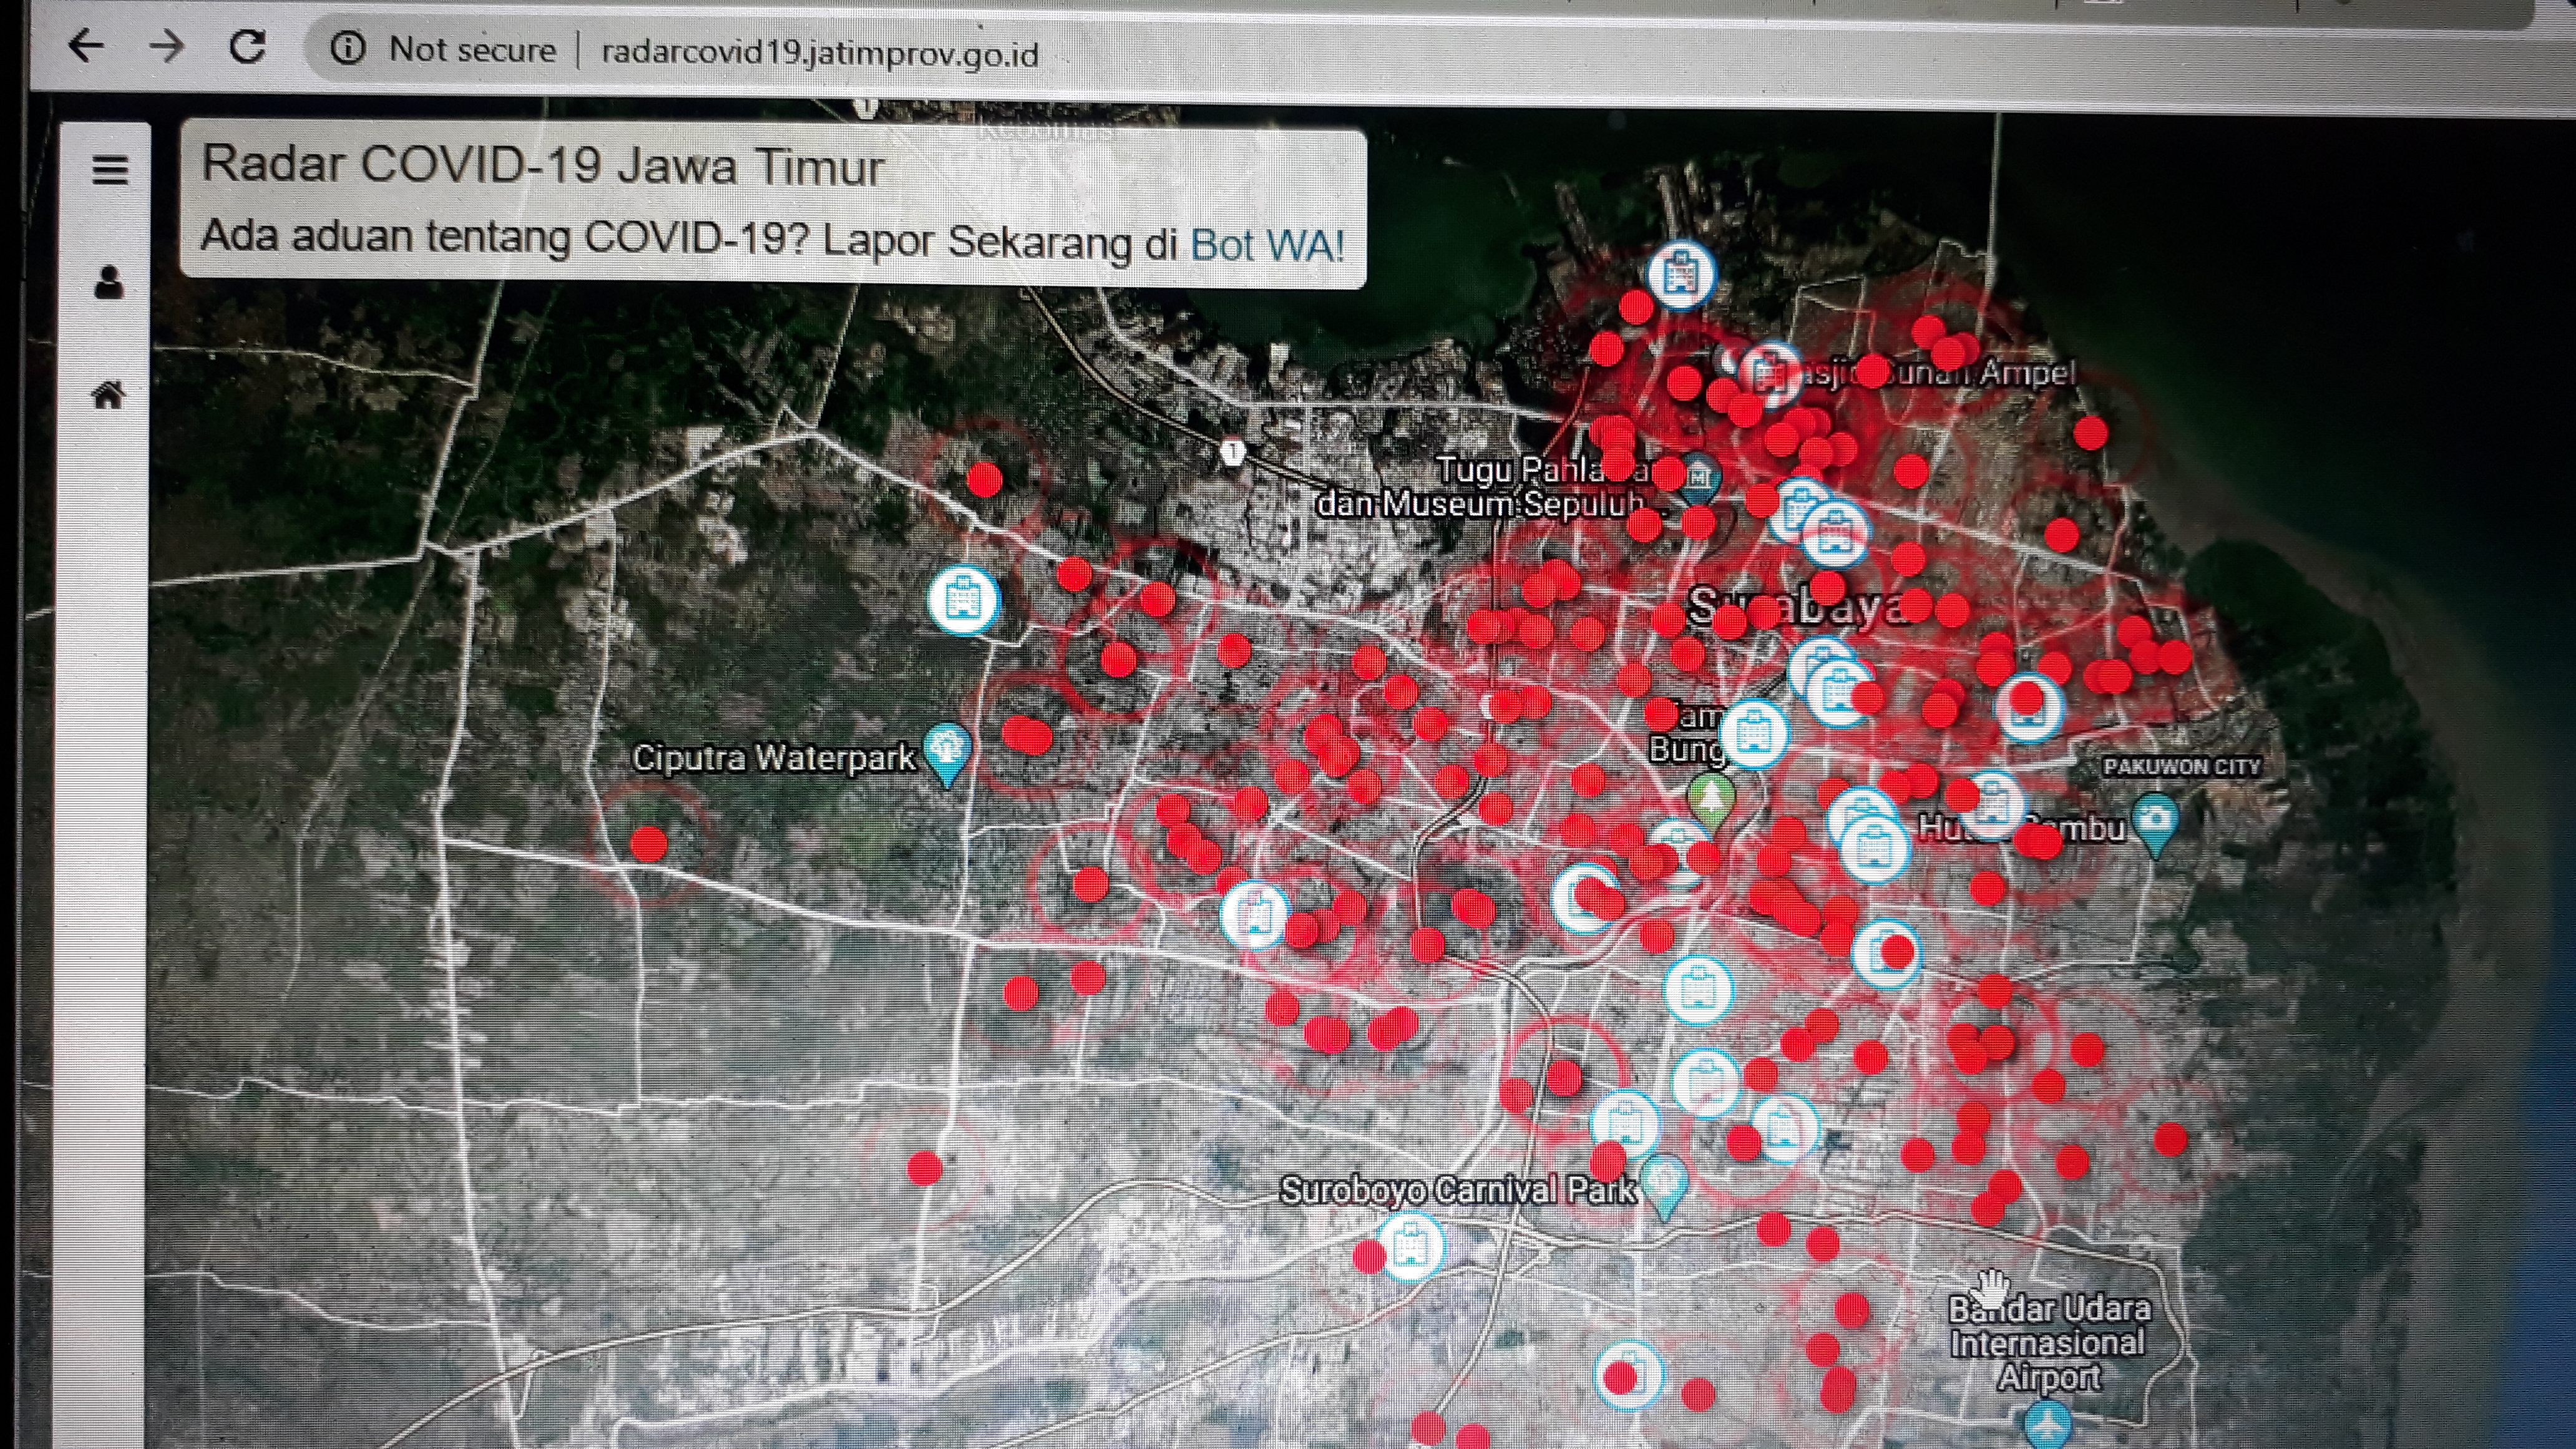The height and width of the screenshot is (1449, 2576).
Task: Open the Not secure site info icon
Action: (347, 48)
